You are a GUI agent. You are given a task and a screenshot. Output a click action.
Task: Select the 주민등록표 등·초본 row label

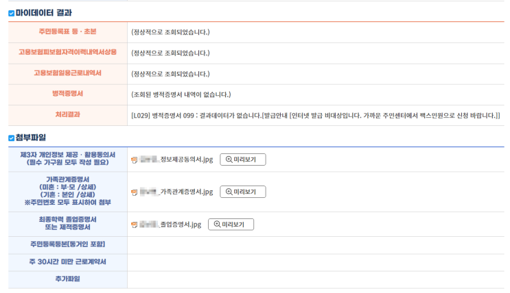(x=67, y=31)
